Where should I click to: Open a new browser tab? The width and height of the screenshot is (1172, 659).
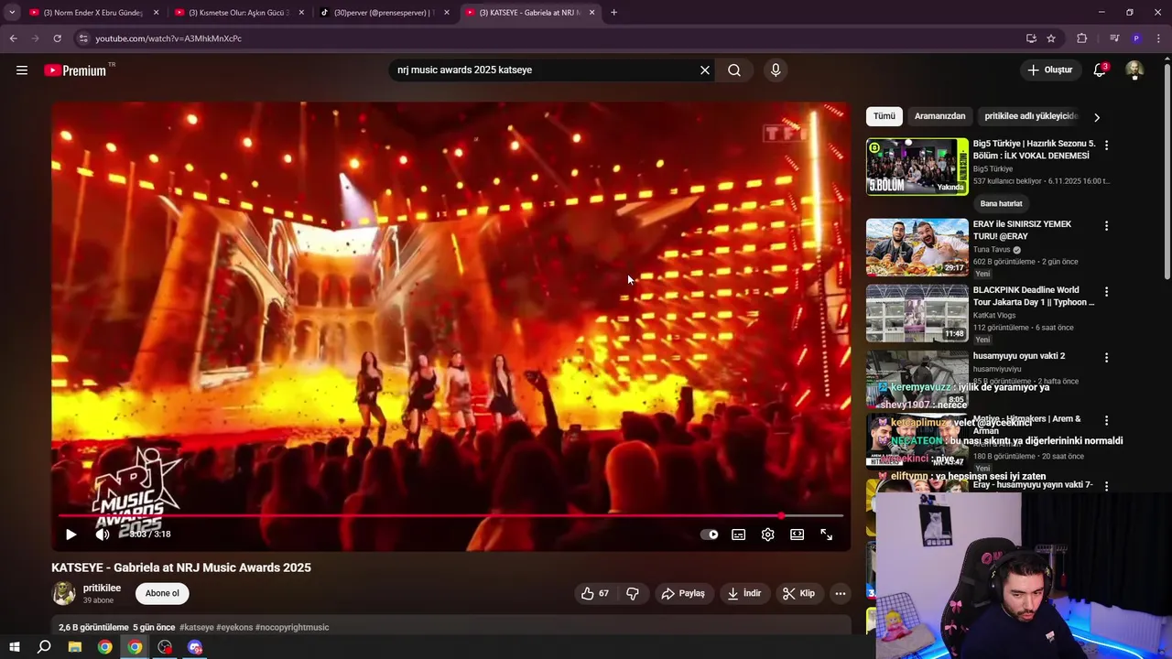click(613, 13)
